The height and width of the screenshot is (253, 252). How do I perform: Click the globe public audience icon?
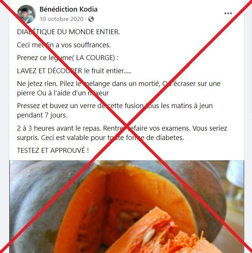point(91,19)
